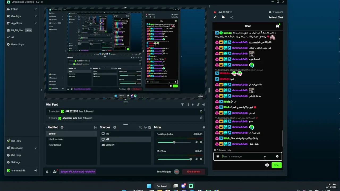Open Mic/Aux settings gear

pos(201,159)
